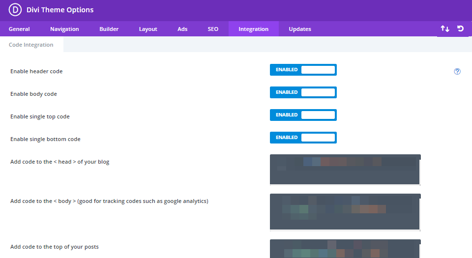Select the Integration tab
472x258 pixels.
(254, 29)
